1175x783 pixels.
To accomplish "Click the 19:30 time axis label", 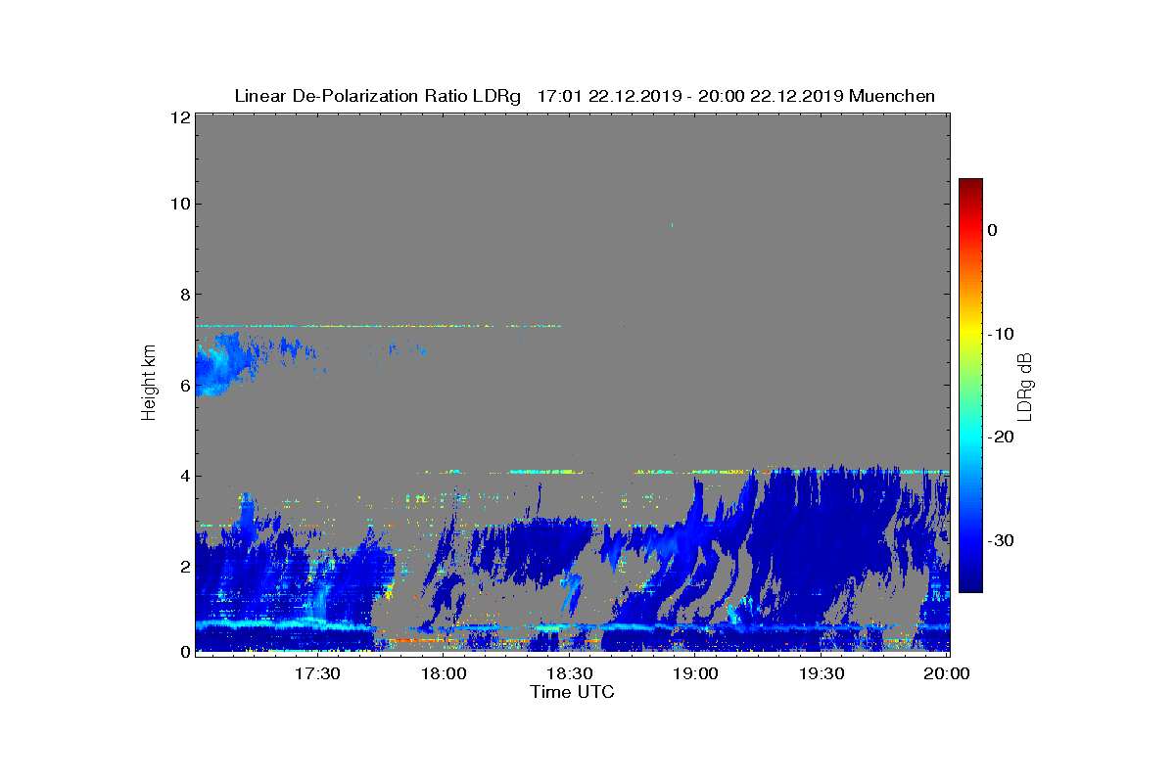I will tap(822, 674).
